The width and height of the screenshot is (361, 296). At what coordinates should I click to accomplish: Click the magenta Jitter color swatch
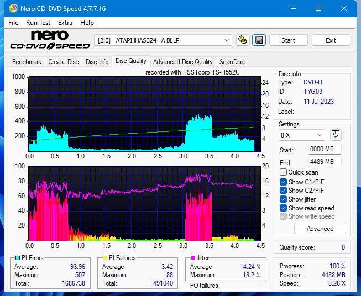[193, 258]
